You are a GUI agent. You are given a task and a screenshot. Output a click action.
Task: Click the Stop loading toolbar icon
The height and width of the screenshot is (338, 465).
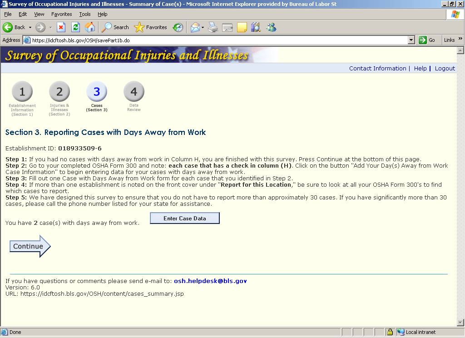(61, 27)
